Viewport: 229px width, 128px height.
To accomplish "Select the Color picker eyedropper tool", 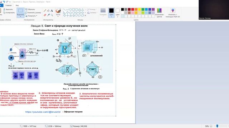I will 48,15.
